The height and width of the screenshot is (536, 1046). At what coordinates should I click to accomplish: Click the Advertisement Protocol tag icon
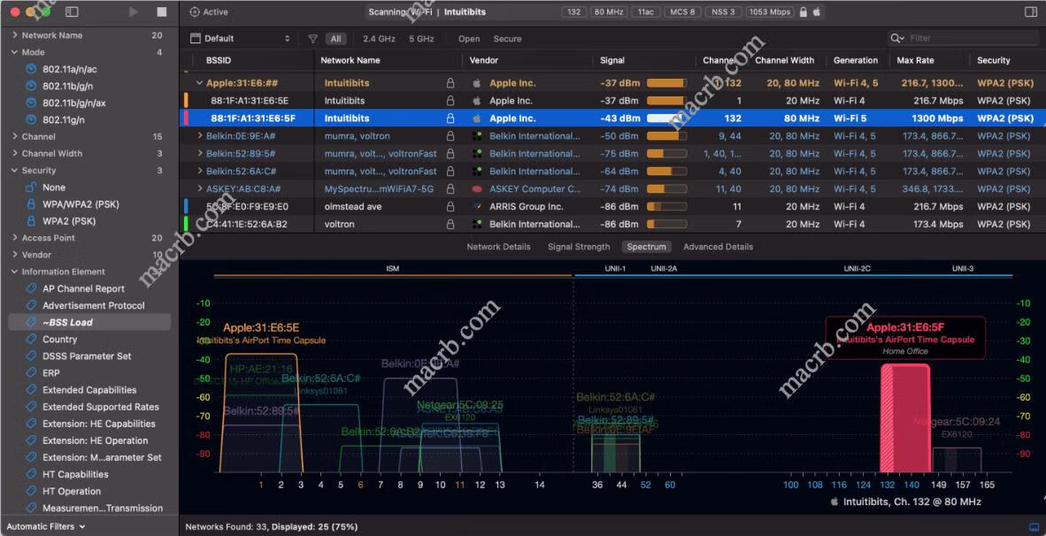pyautogui.click(x=31, y=305)
